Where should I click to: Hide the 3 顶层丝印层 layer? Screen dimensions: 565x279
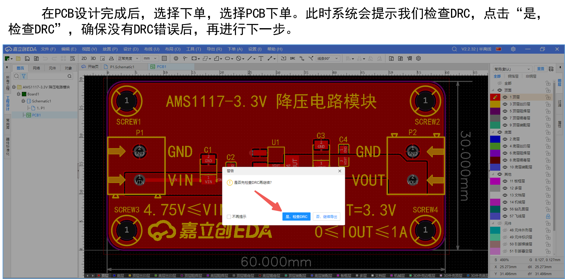tap(505, 104)
